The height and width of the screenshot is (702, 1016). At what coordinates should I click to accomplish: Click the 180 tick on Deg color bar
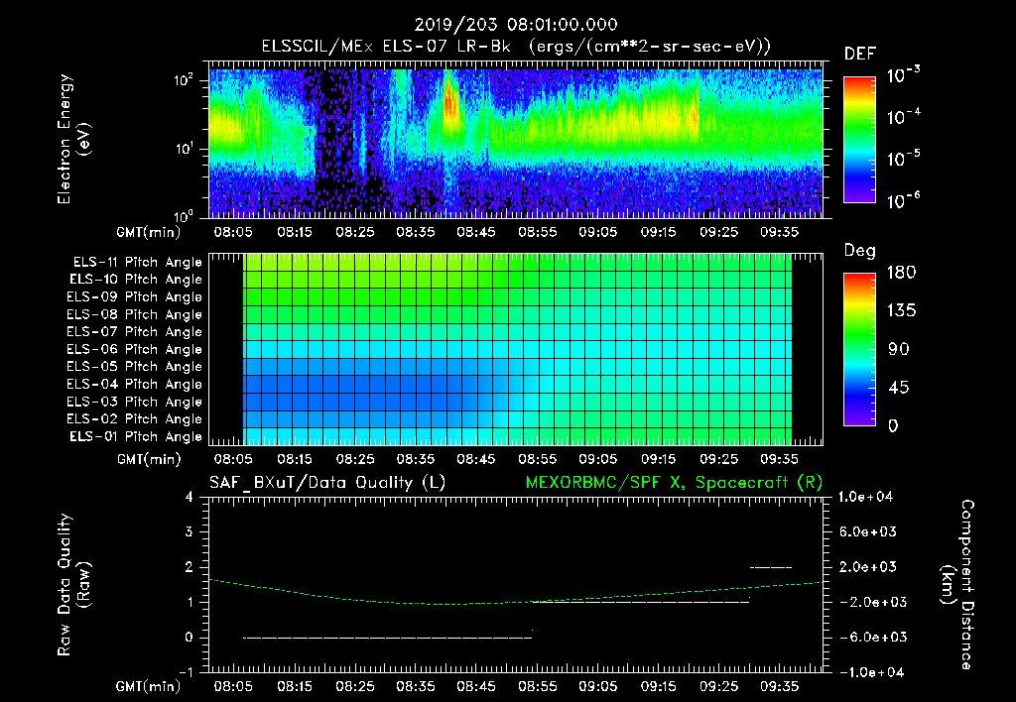tap(901, 273)
